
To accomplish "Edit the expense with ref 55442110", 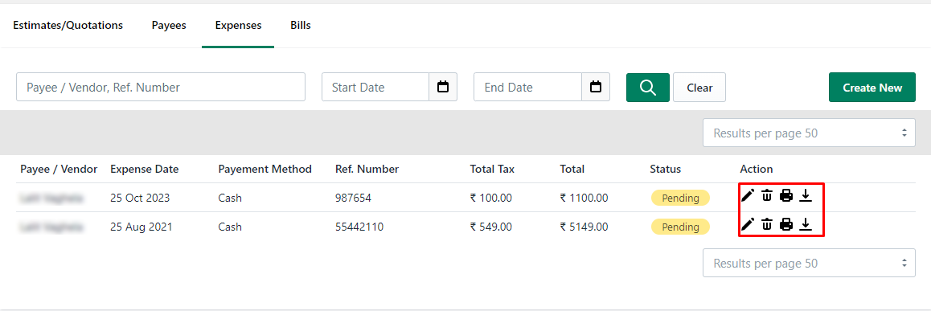I will pos(748,224).
